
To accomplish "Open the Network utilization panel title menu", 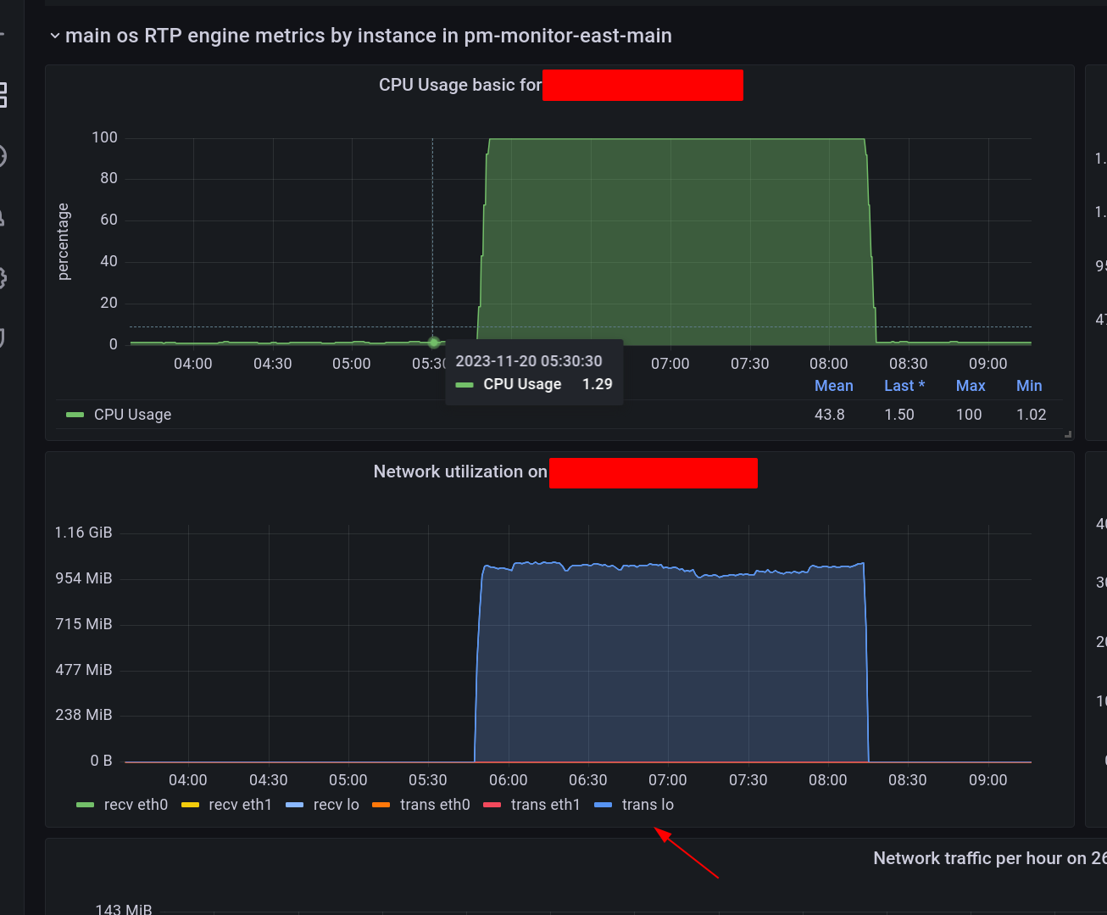I will click(x=459, y=471).
